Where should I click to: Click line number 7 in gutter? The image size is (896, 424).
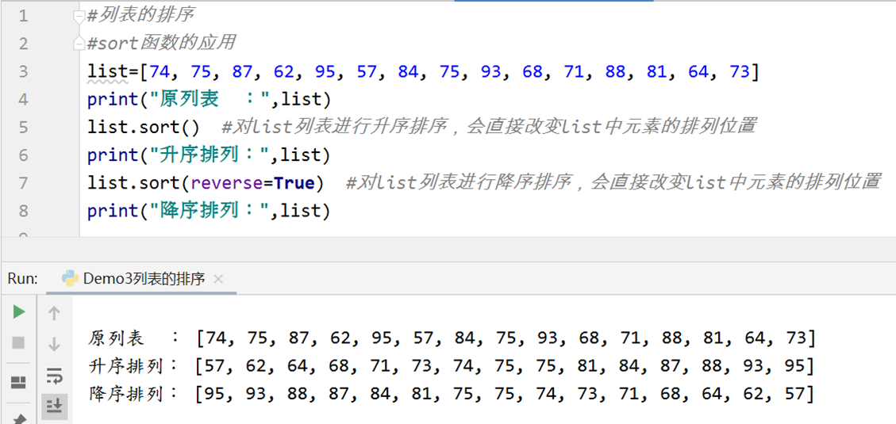[23, 182]
